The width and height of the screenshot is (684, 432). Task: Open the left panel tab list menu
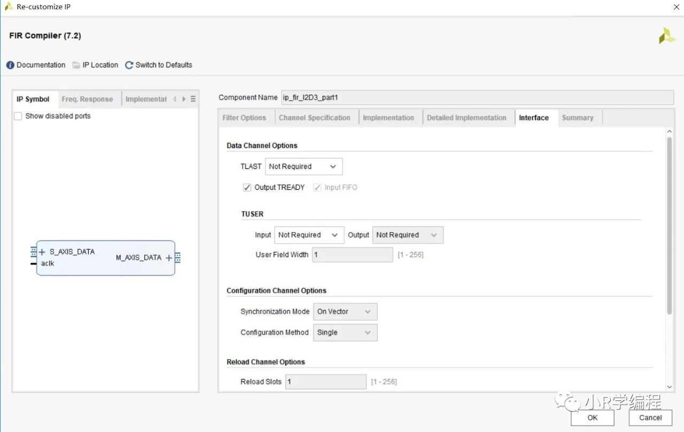(193, 99)
